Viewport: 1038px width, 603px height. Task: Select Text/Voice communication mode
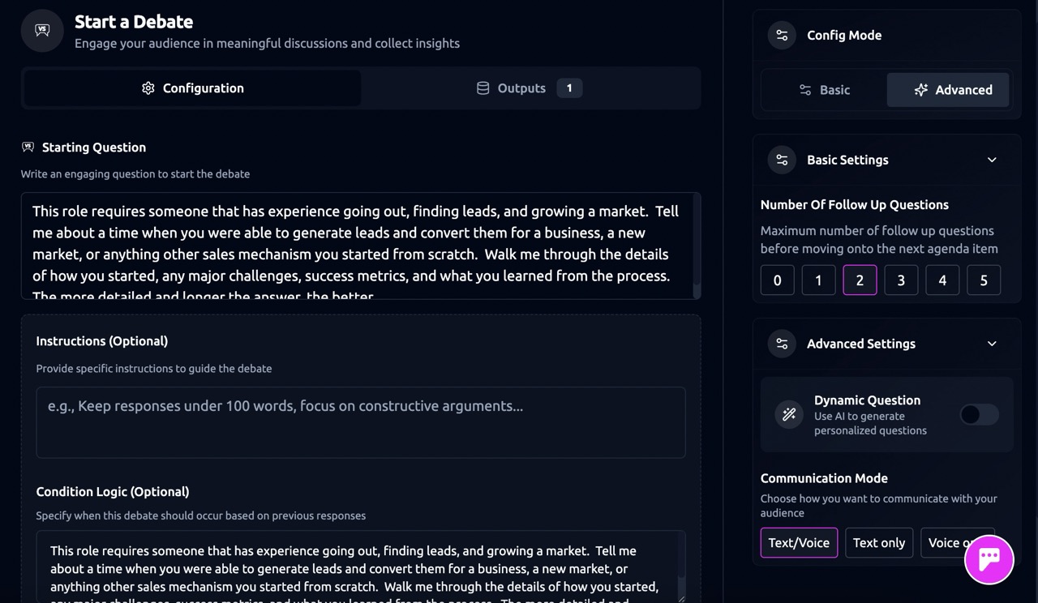pos(798,543)
